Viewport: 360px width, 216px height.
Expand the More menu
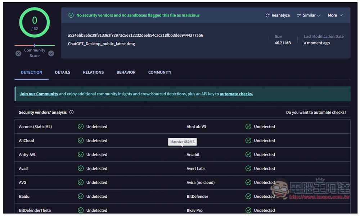click(x=336, y=15)
